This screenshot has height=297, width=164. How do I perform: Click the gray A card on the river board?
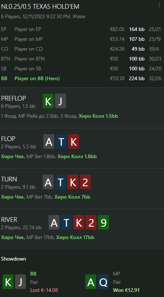coord(54,222)
